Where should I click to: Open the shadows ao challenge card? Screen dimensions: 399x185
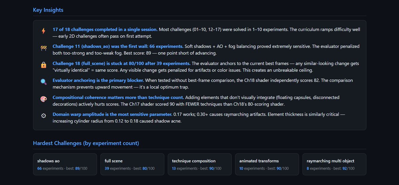pyautogui.click(x=65, y=164)
